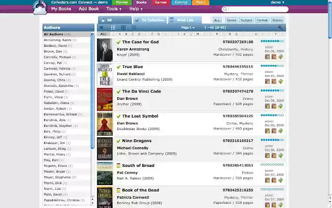Open Add Book page
This screenshot has height=208, width=332.
click(89, 9)
